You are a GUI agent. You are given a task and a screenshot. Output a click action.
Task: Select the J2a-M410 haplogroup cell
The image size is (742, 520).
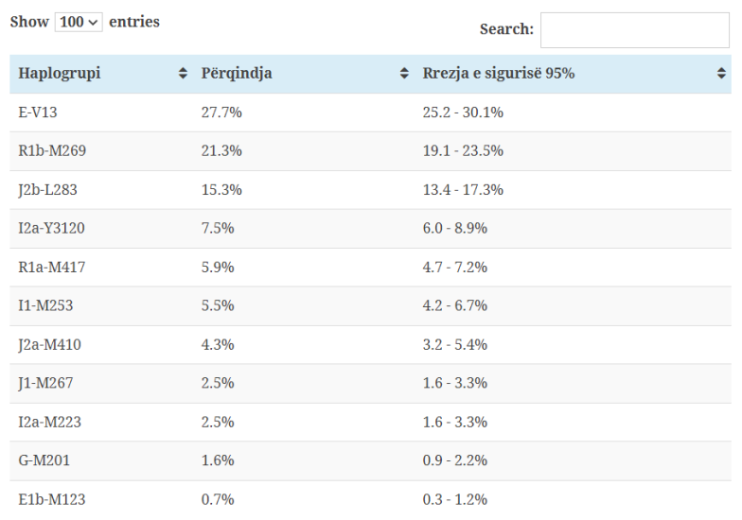(x=49, y=345)
